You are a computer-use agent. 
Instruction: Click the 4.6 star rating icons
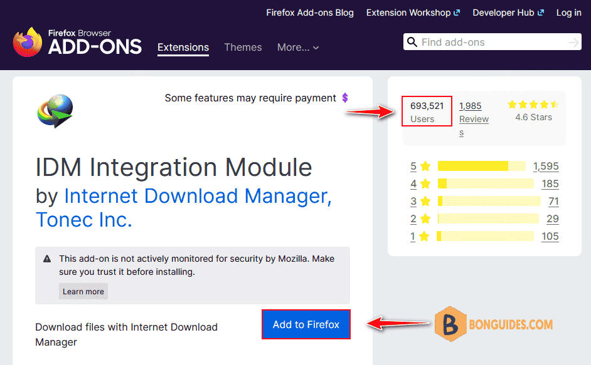pos(533,104)
